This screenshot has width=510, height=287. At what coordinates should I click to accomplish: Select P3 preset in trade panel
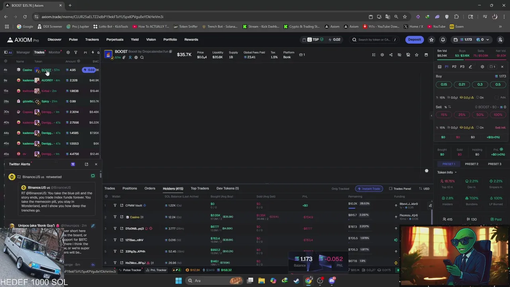click(462, 67)
